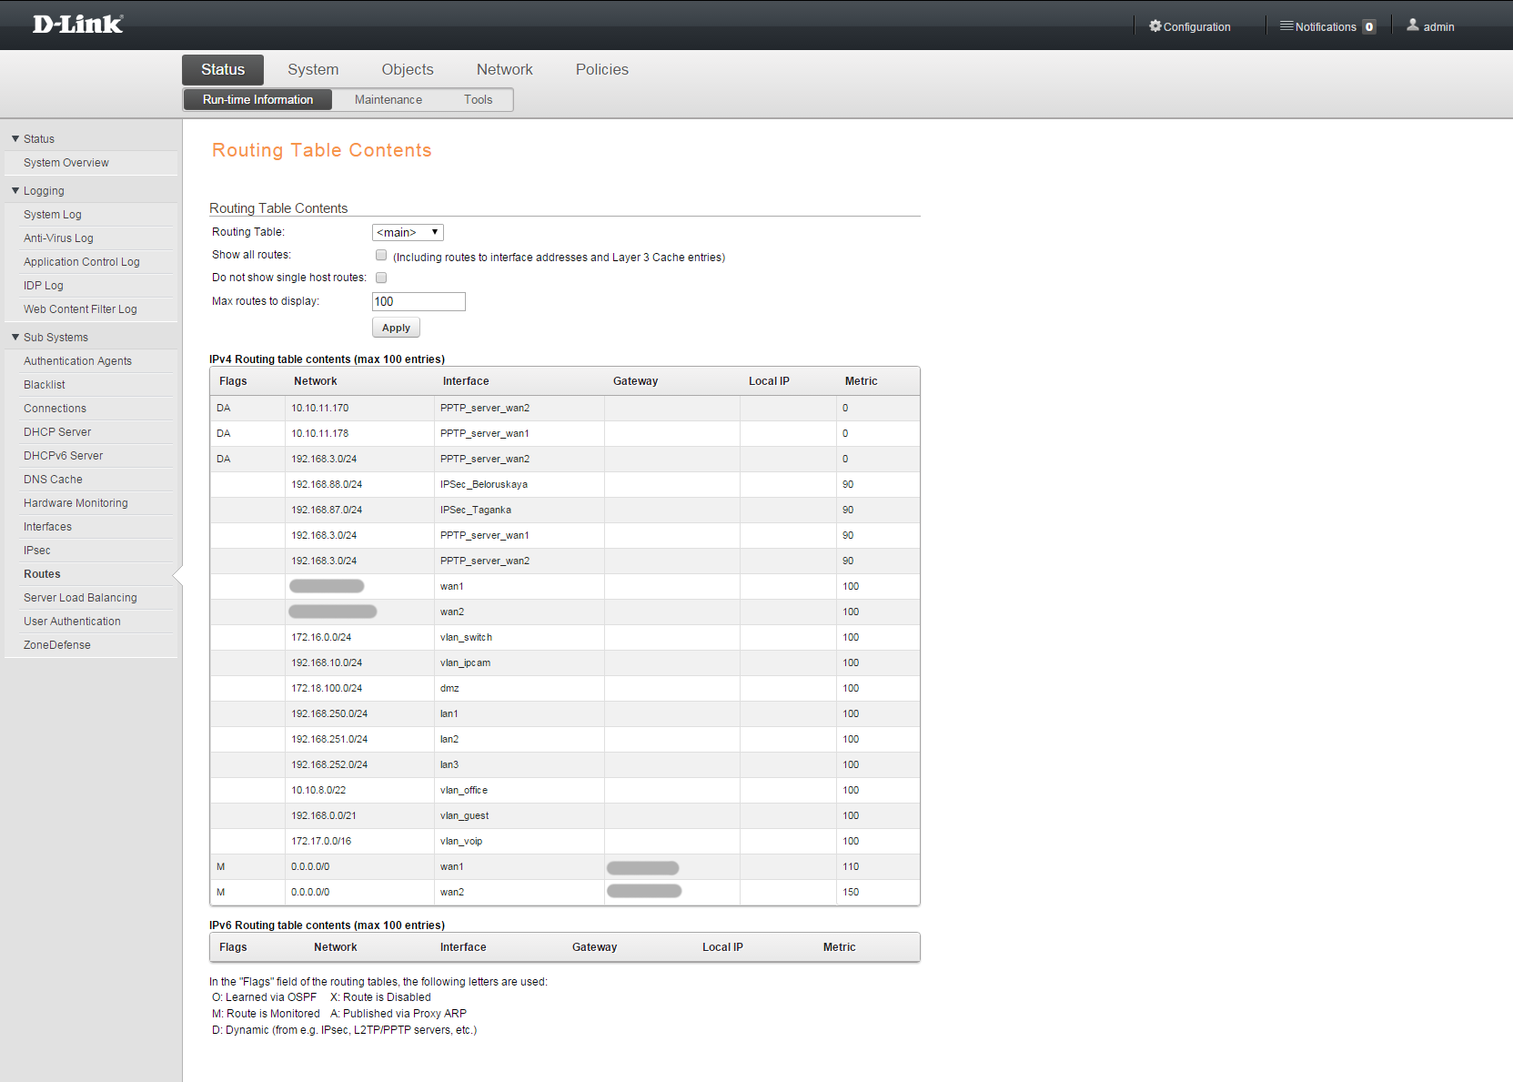Open the IPsec sidebar link

click(x=37, y=551)
